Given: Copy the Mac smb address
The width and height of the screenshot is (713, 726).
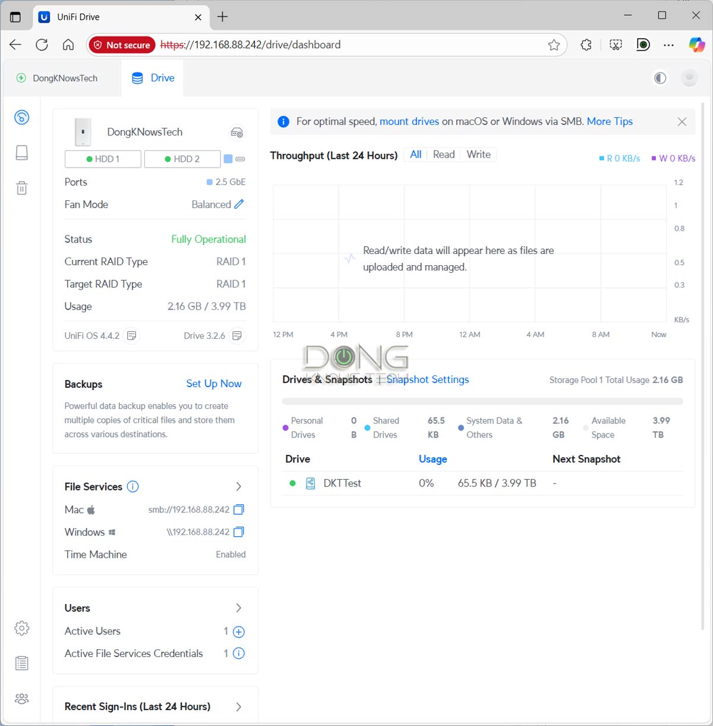Looking at the screenshot, I should 239,510.
